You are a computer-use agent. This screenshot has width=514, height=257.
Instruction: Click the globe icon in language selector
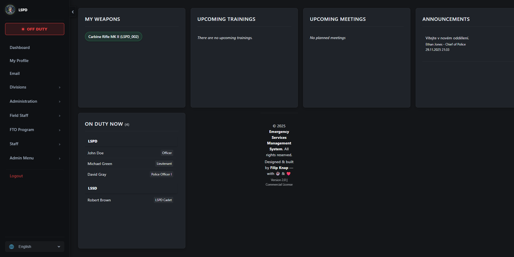tap(12, 247)
